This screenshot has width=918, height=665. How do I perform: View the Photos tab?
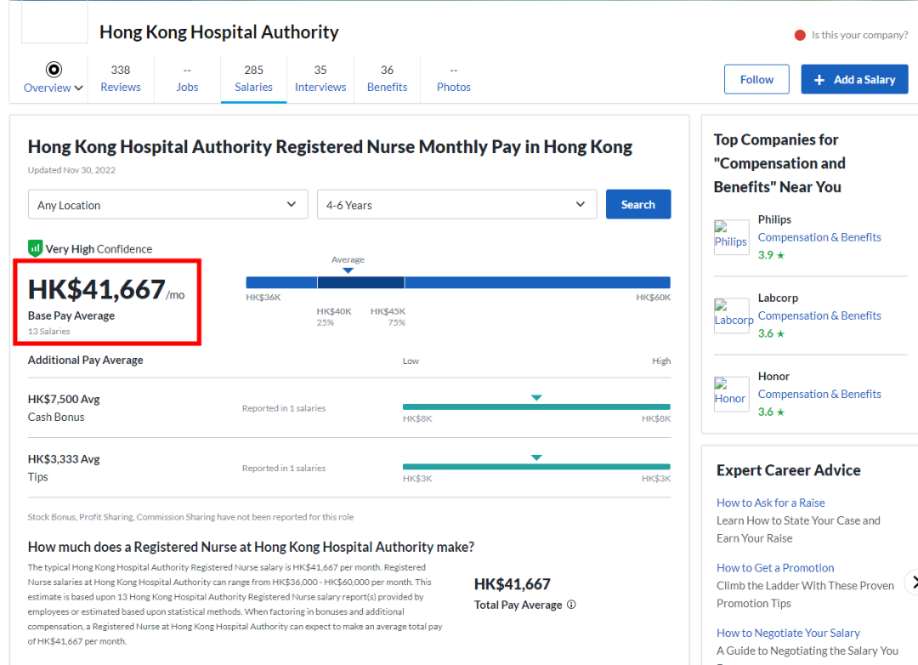click(x=454, y=78)
